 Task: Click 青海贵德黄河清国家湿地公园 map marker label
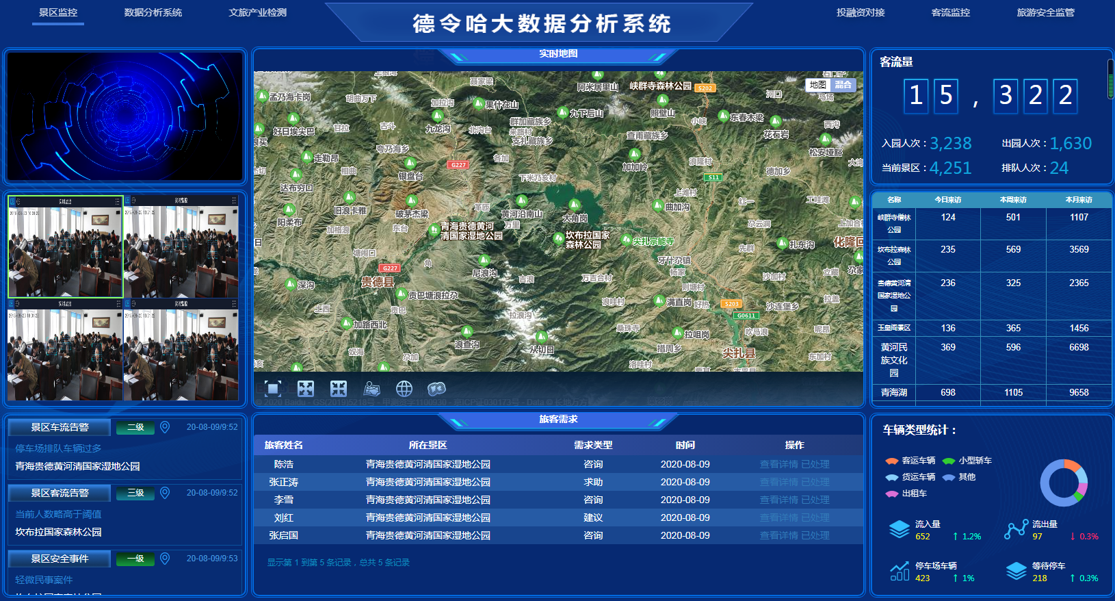pos(471,231)
